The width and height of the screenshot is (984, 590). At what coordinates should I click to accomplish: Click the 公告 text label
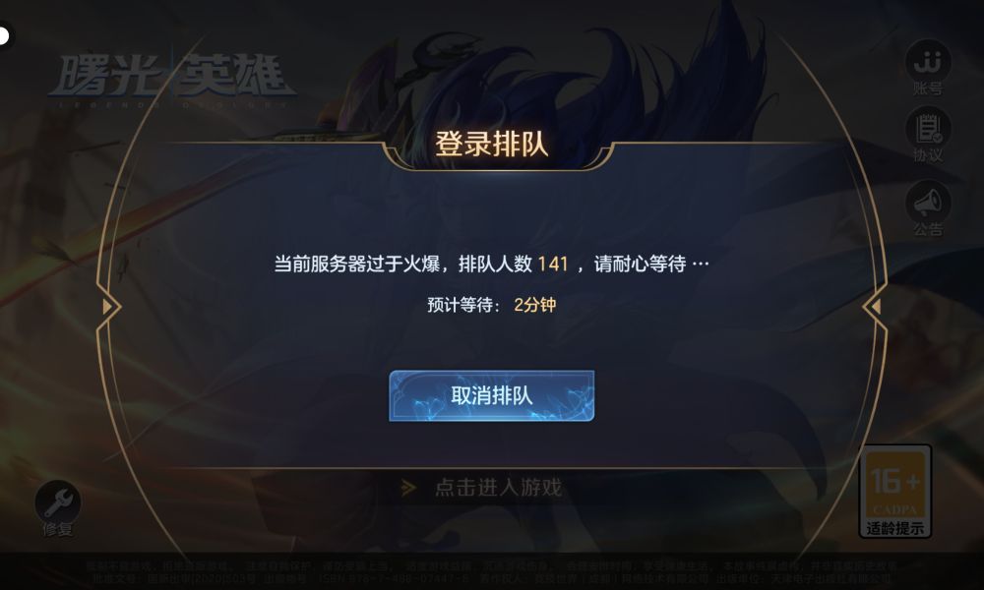point(928,229)
